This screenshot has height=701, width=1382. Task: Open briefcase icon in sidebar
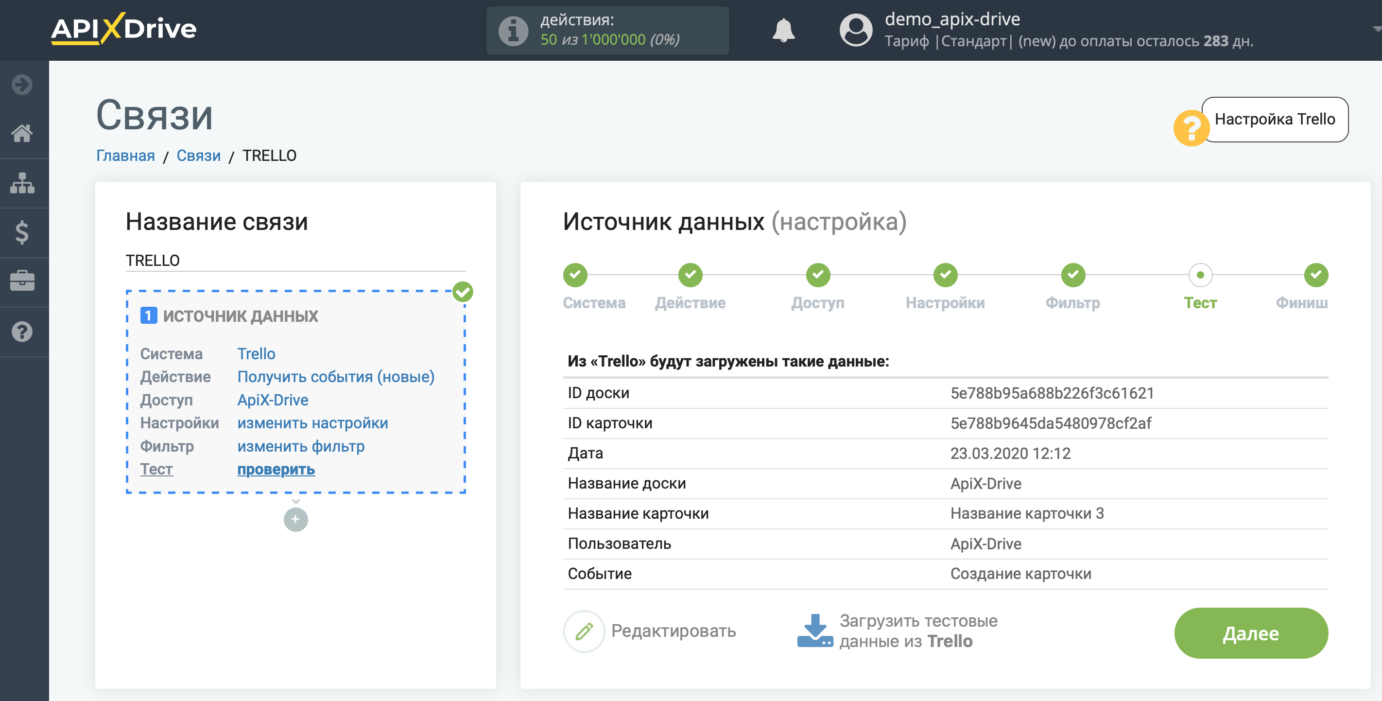pyautogui.click(x=22, y=281)
